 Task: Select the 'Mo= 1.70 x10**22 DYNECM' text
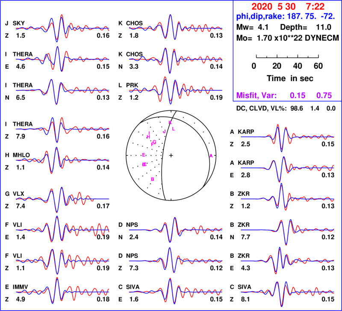tap(288, 38)
